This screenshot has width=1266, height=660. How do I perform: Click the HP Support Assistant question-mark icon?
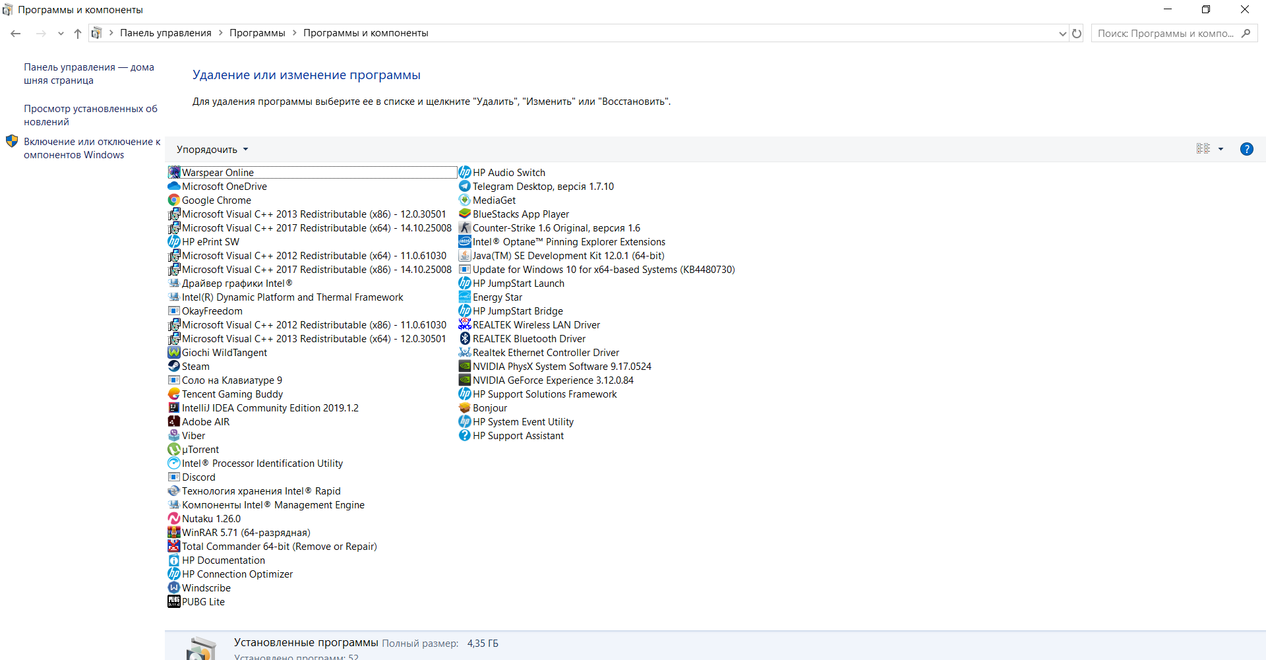pyautogui.click(x=465, y=435)
